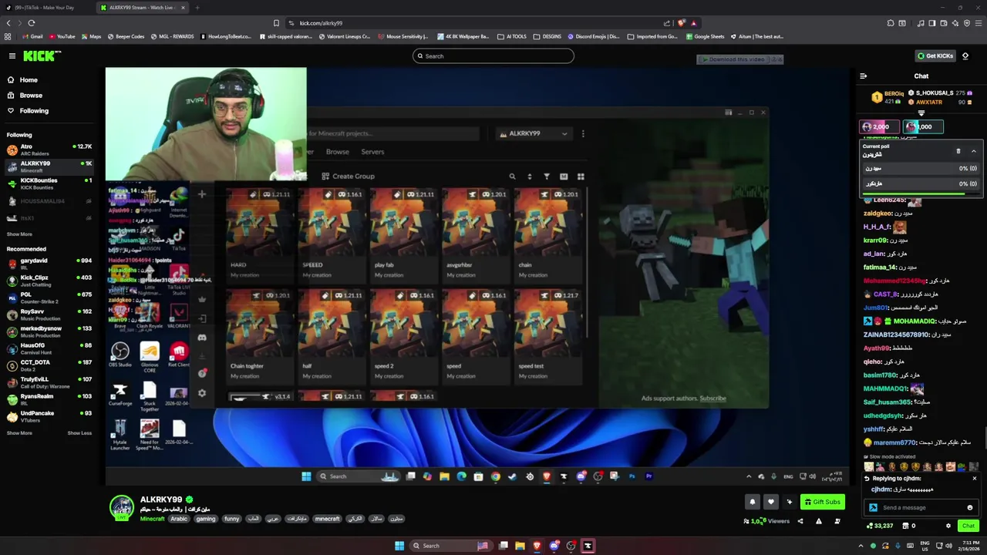The image size is (987, 555).
Task: Open PGL Counter-Strike 2 channel
Action: [49, 298]
